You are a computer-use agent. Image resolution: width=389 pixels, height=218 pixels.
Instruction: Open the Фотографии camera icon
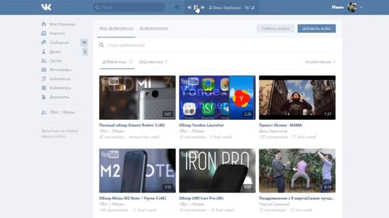point(44,70)
